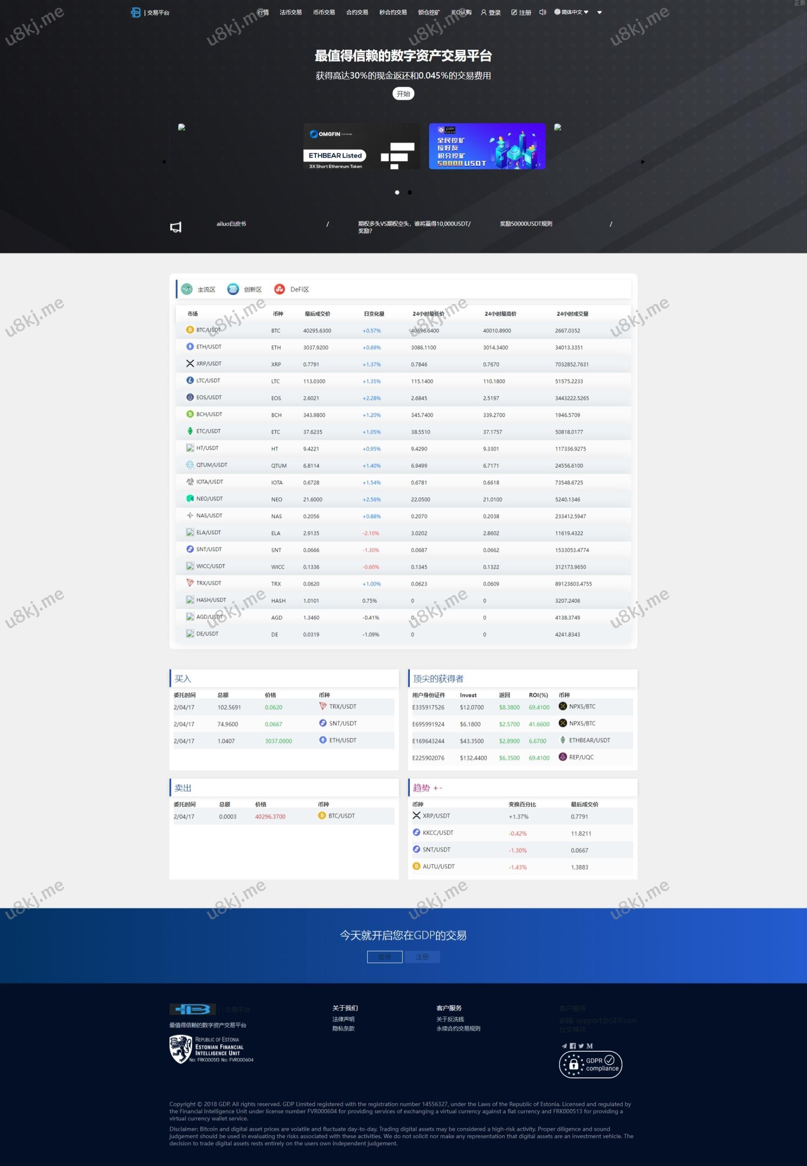This screenshot has width=807, height=1166.
Task: Switch to the DeFi区 market tab
Action: (x=292, y=289)
